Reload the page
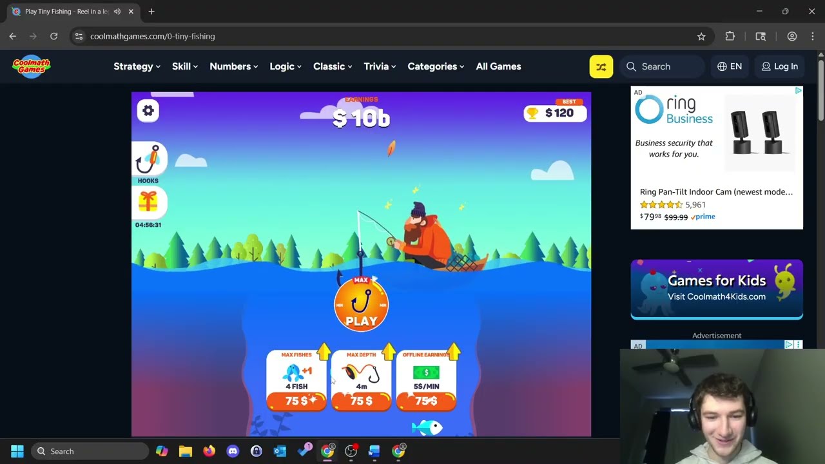825x464 pixels. pyautogui.click(x=54, y=36)
